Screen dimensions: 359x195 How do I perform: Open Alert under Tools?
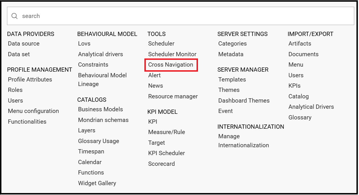click(155, 75)
